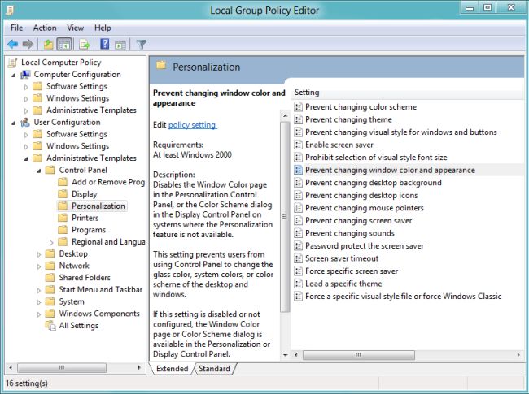
Task: Click the Local Computer Policy scroll icon
Action: click(12, 63)
